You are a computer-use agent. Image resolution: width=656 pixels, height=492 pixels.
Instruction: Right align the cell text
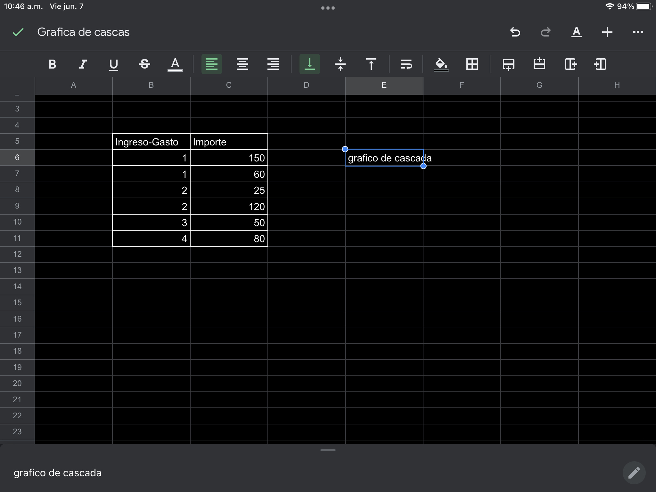coord(273,64)
